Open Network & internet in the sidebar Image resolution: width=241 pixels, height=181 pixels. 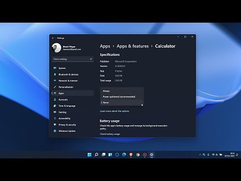73,80
